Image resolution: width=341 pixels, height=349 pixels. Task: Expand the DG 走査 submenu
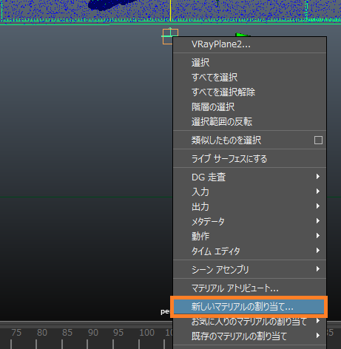click(249, 177)
